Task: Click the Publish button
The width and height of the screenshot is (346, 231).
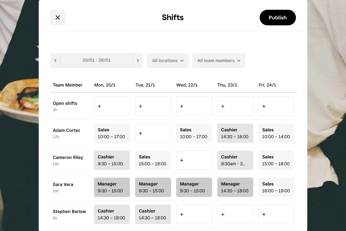Action: click(278, 18)
